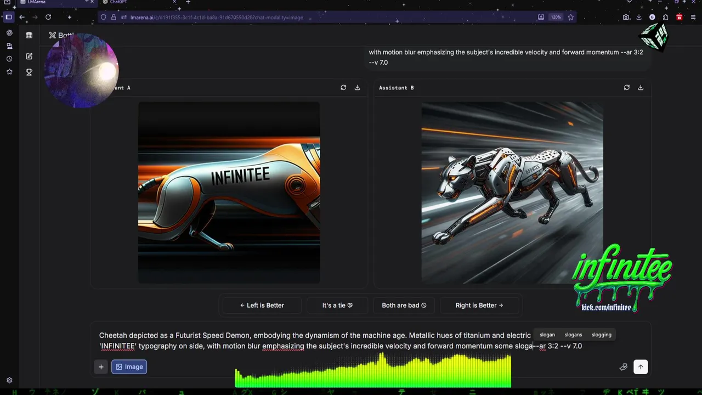Start a new chat with the edit icon
Viewport: 702px width, 395px height.
pos(29,57)
